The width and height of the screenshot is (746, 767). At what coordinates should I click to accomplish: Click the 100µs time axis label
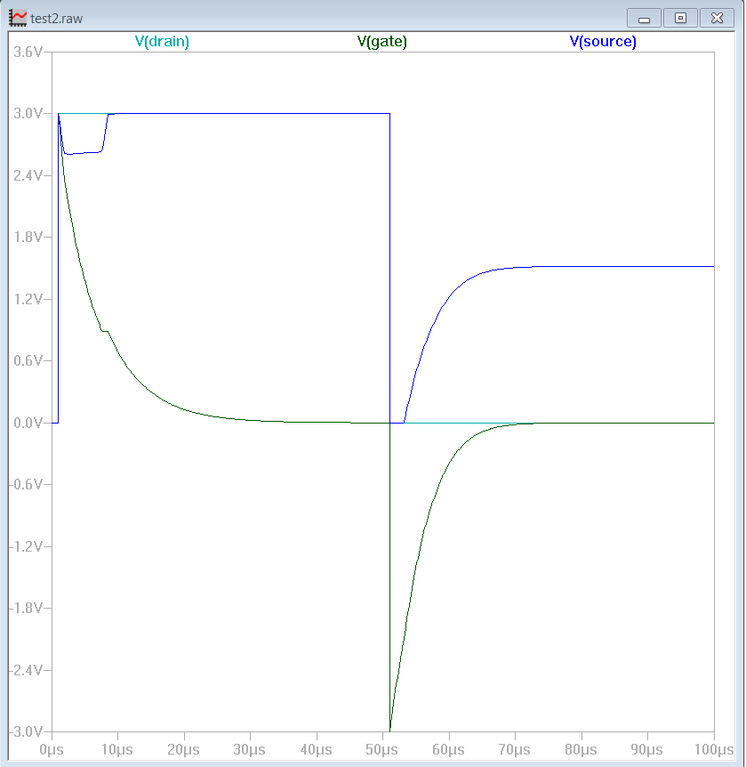[714, 750]
